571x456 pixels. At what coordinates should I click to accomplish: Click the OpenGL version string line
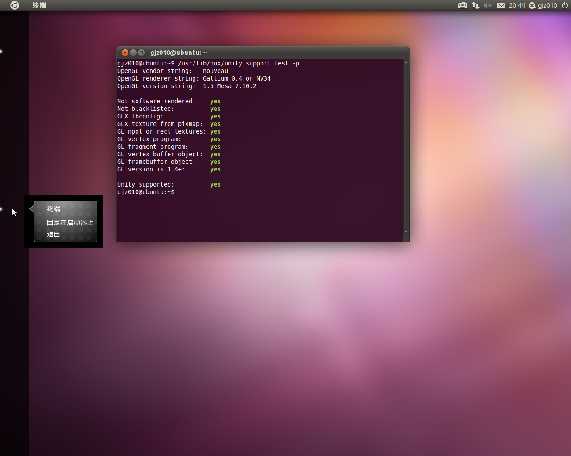(x=187, y=86)
